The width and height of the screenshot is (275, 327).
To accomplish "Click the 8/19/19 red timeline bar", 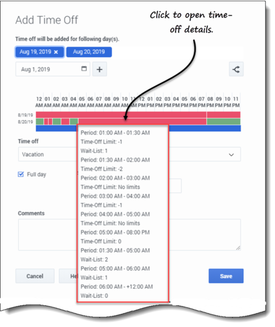I will (138, 114).
